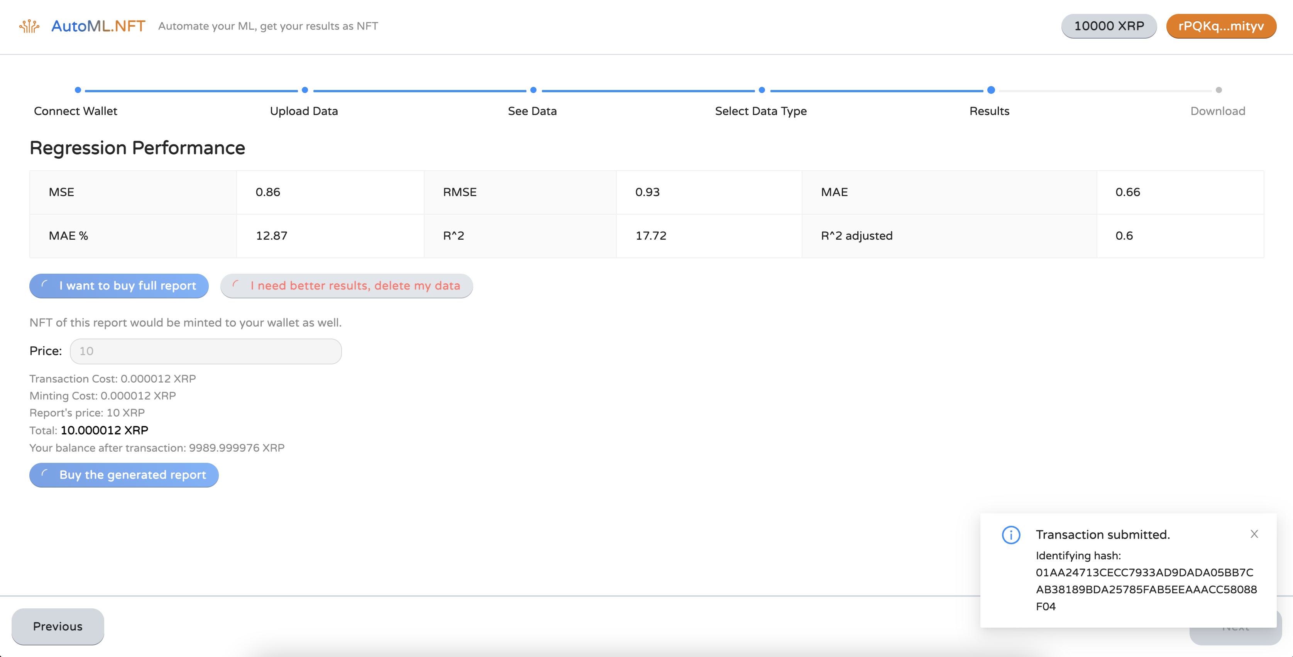Click the Previous button
Viewport: 1293px width, 657px height.
tap(58, 627)
